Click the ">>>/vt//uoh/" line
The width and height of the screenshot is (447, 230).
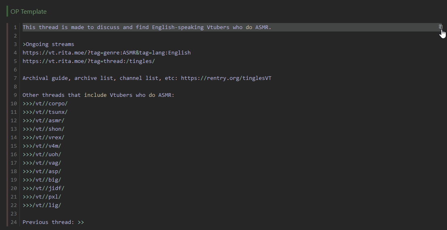point(42,154)
